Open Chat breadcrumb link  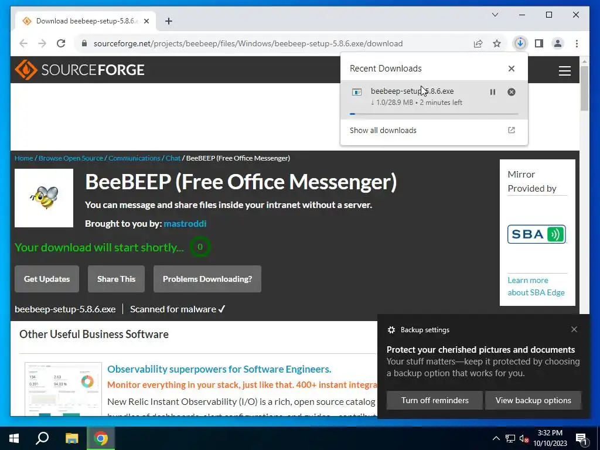point(173,158)
